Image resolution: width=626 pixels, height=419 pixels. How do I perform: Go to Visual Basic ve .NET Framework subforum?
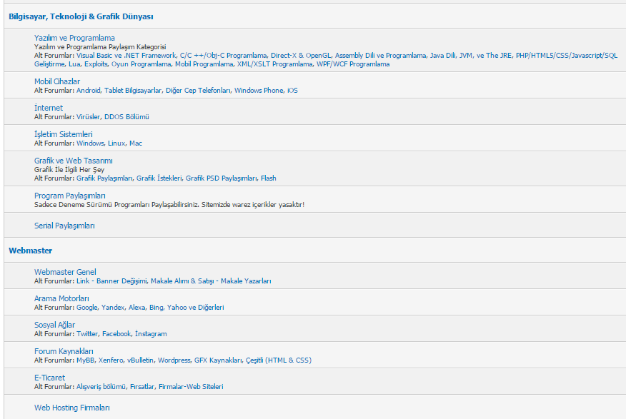[126, 56]
